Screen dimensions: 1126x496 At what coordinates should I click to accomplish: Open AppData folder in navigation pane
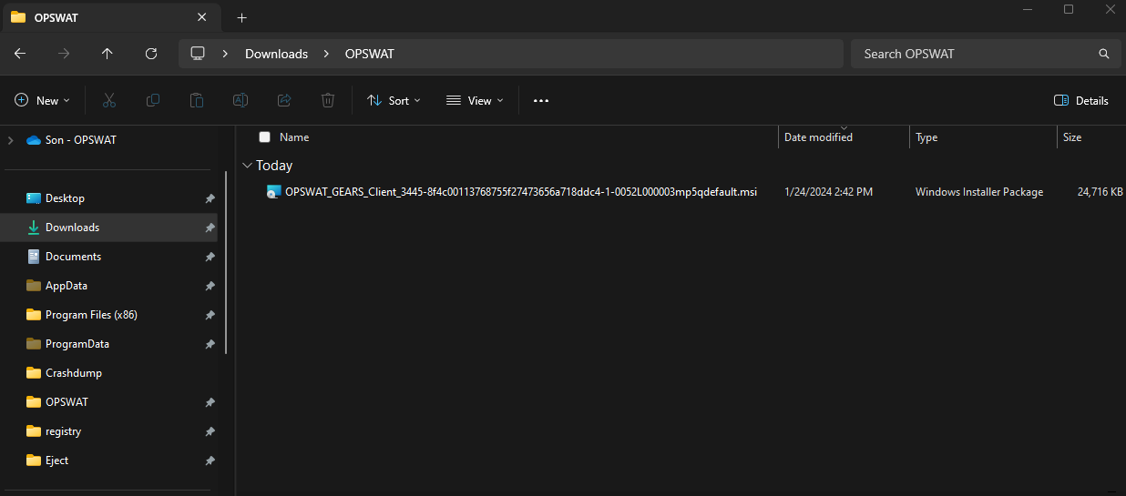(67, 286)
